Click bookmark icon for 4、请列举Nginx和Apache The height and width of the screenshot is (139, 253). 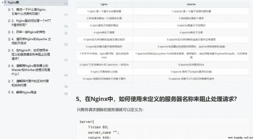click(9, 39)
